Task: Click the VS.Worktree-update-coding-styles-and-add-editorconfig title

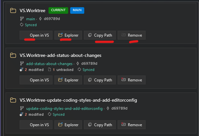Action: pos(78,100)
